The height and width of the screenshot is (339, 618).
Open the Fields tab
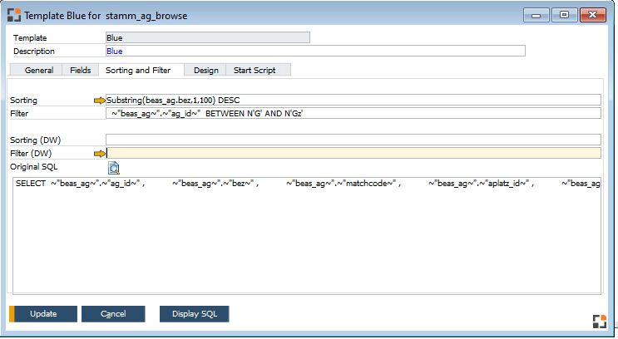[x=81, y=71]
